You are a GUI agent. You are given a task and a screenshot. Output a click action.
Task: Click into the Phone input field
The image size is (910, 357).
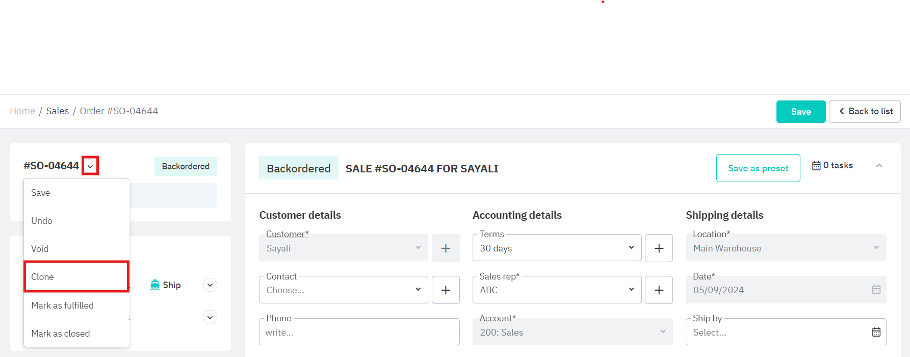coord(359,333)
